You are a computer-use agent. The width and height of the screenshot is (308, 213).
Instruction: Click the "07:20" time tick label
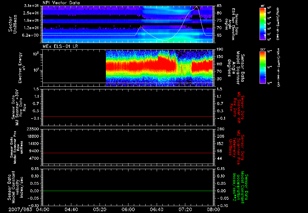pos(185,209)
